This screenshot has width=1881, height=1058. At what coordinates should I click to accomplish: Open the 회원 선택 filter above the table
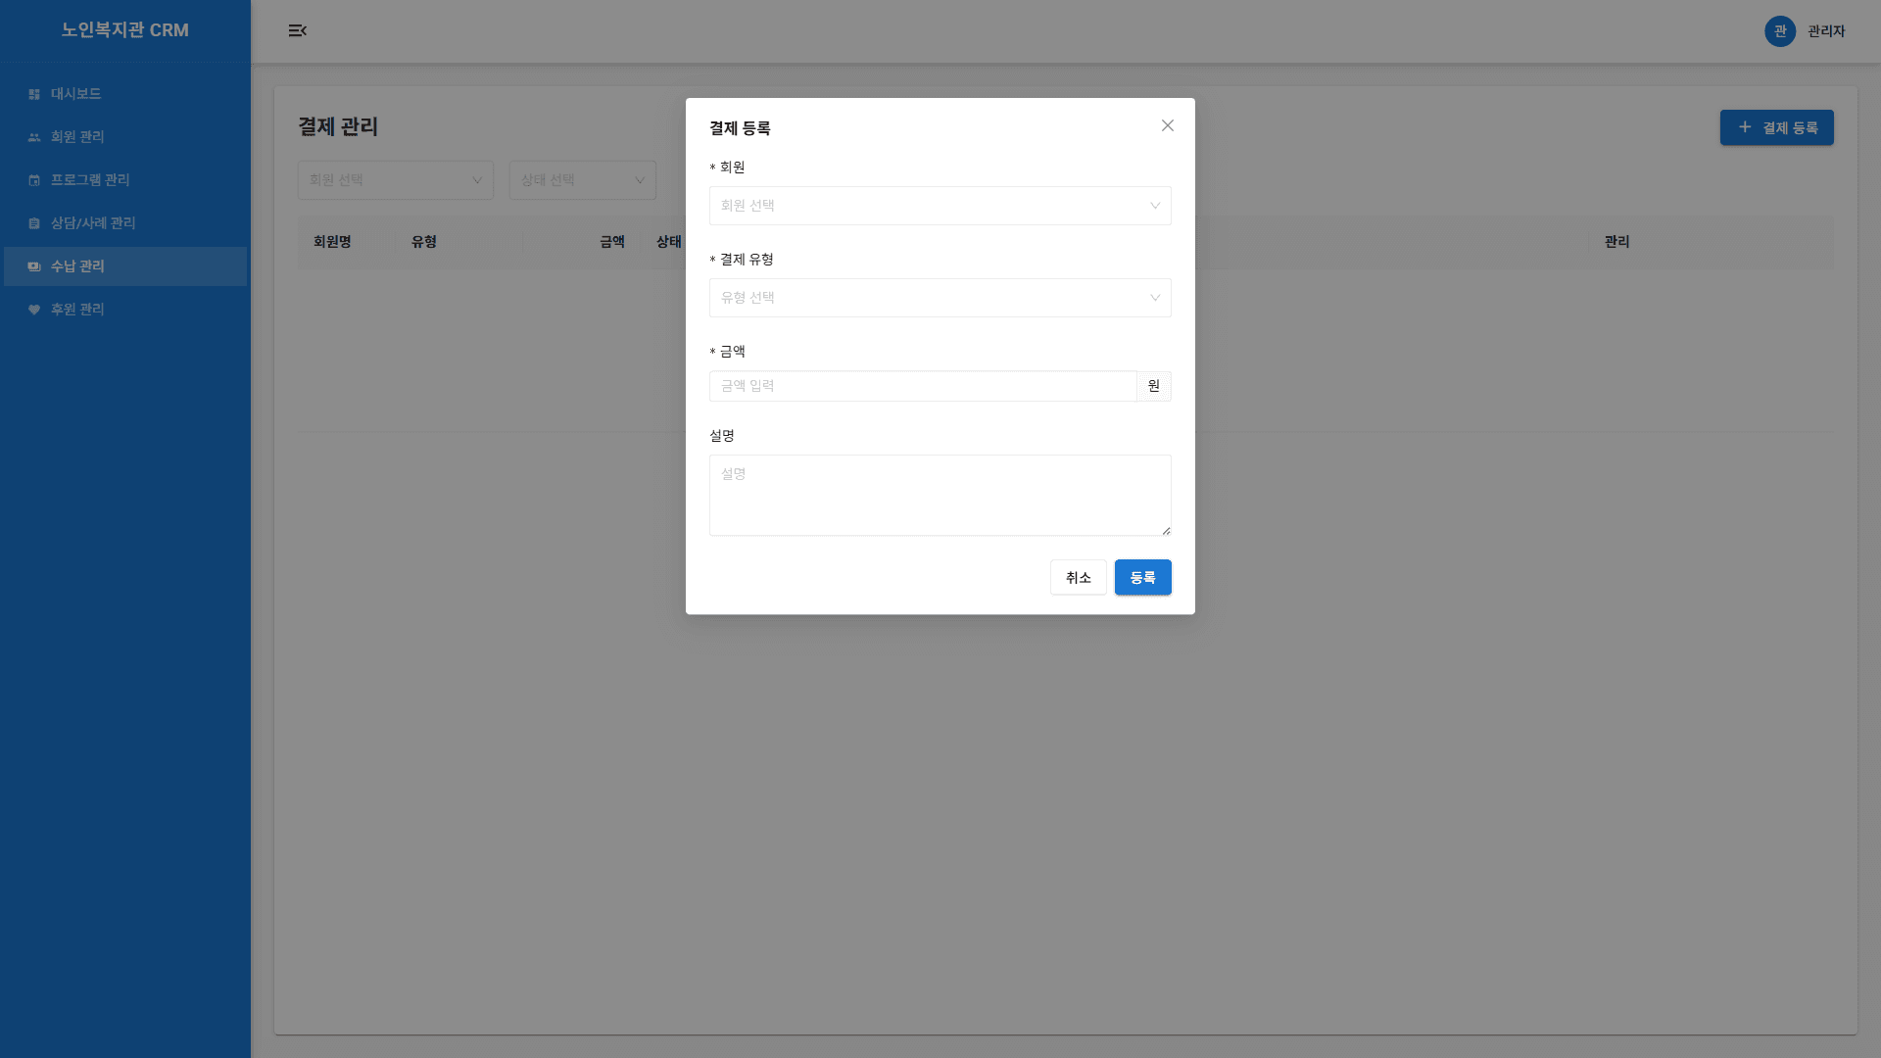click(x=395, y=180)
